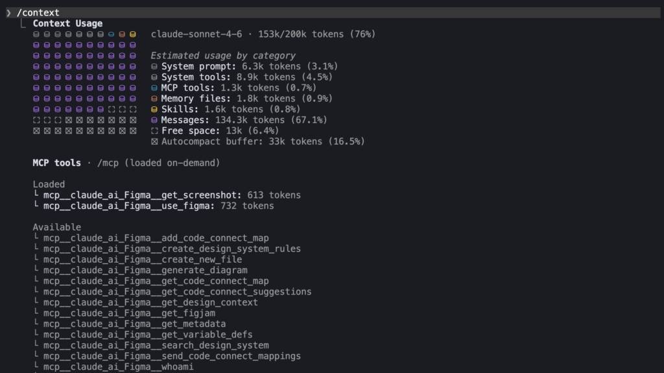This screenshot has height=373, width=664.
Task: Click the gray System prompt legend icon
Action: 154,66
